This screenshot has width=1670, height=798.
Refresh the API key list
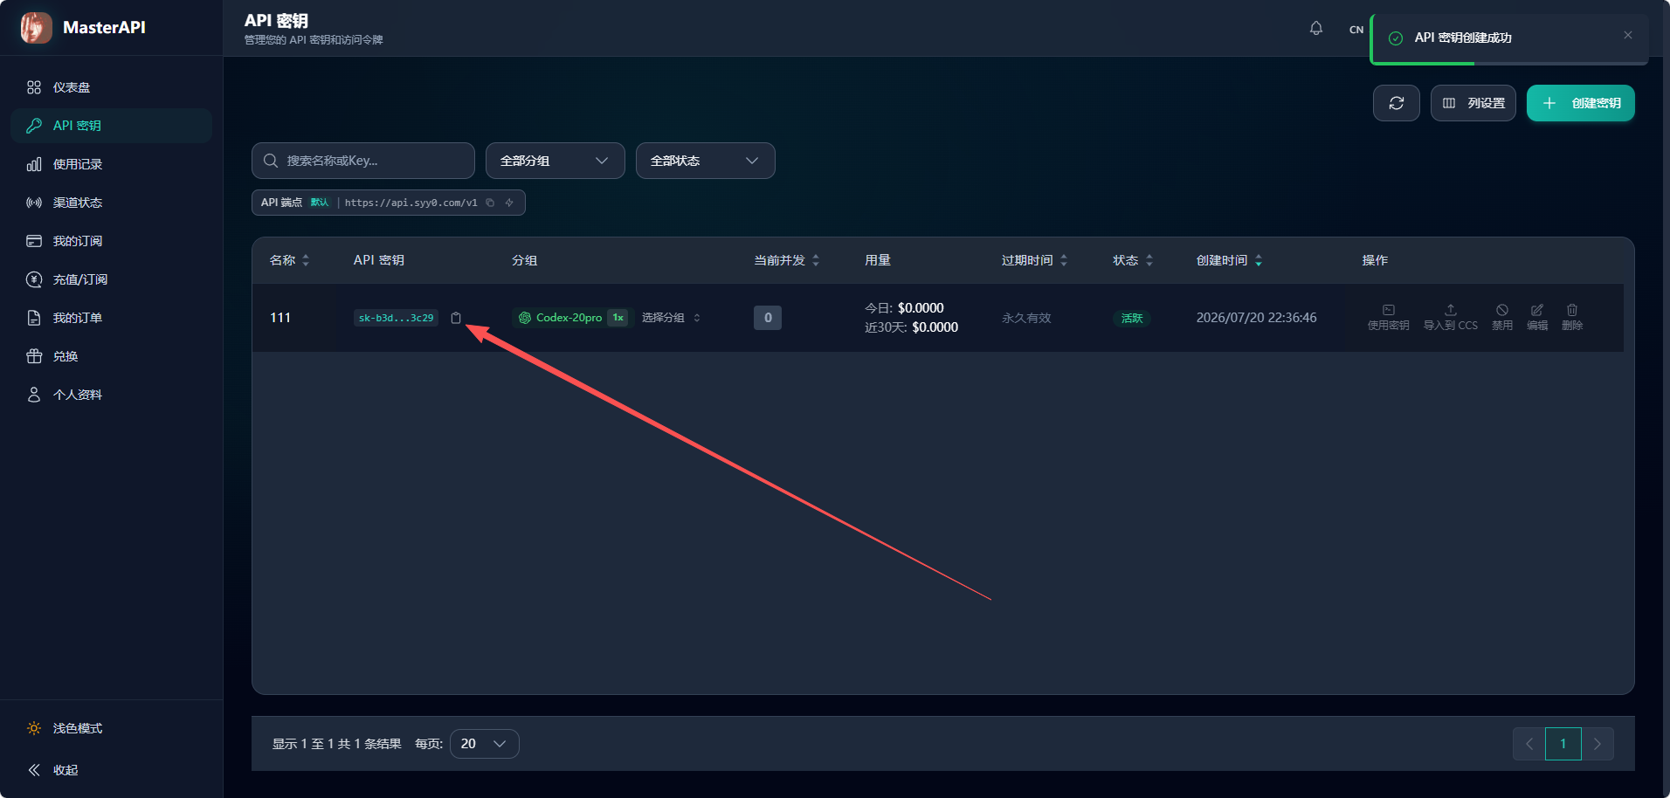click(1397, 103)
